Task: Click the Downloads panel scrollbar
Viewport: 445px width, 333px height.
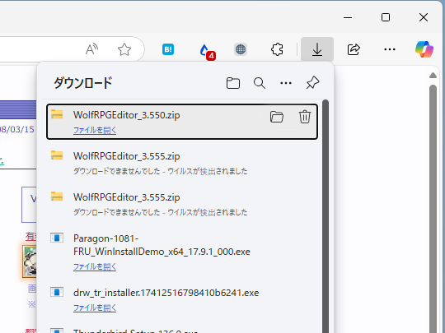Action: [326, 216]
